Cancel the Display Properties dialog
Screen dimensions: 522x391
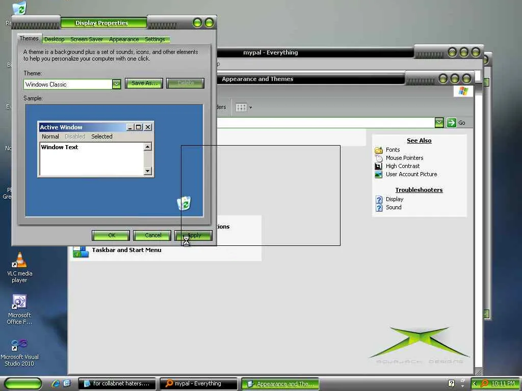(x=152, y=235)
